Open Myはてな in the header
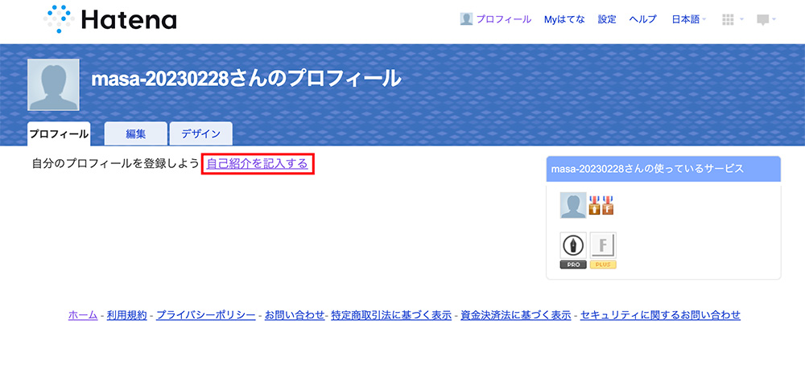This screenshot has height=369, width=805. pos(564,19)
